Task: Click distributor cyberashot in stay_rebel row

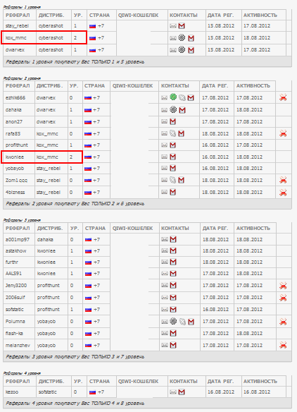Action: click(x=51, y=25)
